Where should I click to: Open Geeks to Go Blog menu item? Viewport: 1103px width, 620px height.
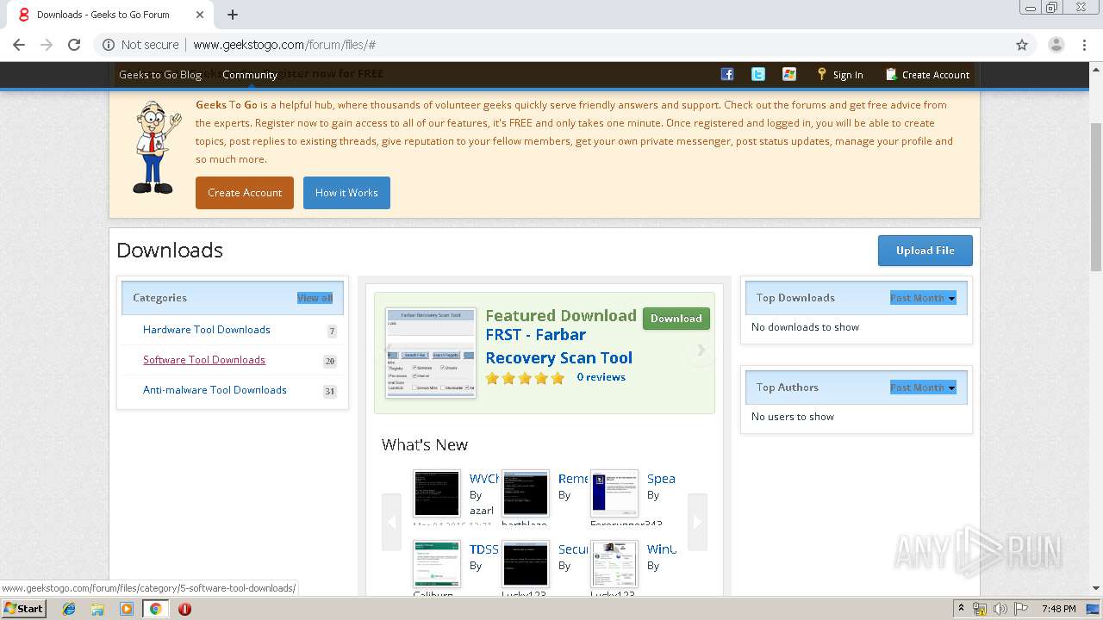click(x=160, y=75)
